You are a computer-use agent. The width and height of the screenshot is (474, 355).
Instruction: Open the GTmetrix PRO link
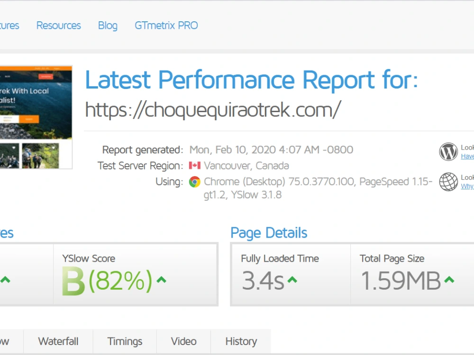point(166,26)
